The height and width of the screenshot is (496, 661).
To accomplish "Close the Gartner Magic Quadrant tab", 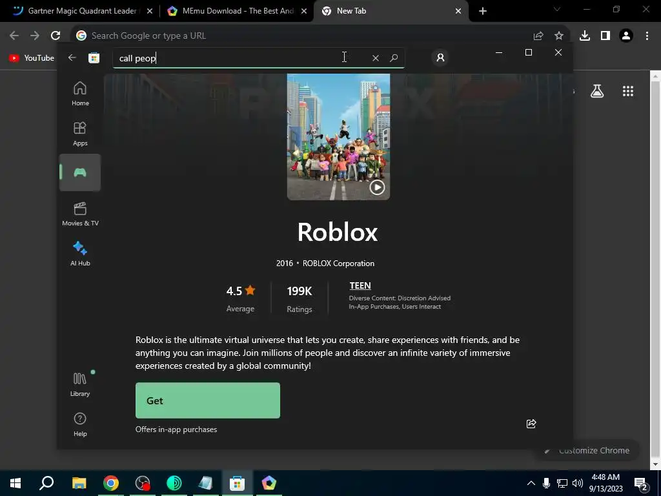I will pos(150,11).
